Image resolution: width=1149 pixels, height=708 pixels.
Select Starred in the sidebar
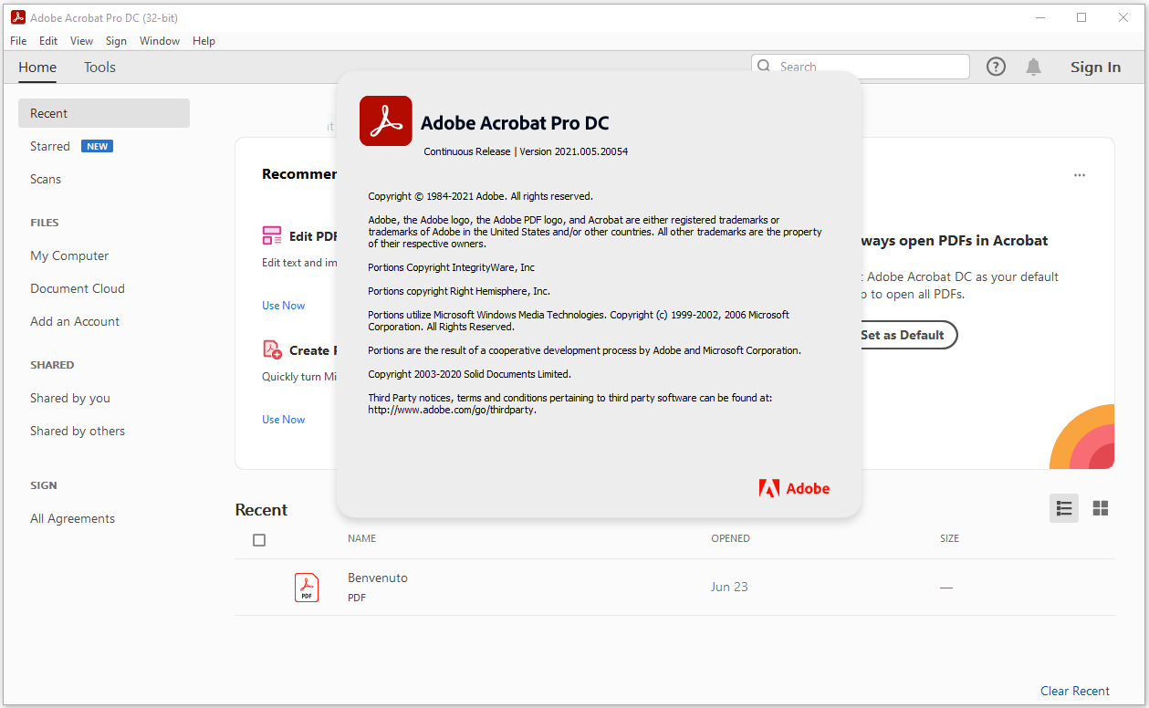pos(50,146)
